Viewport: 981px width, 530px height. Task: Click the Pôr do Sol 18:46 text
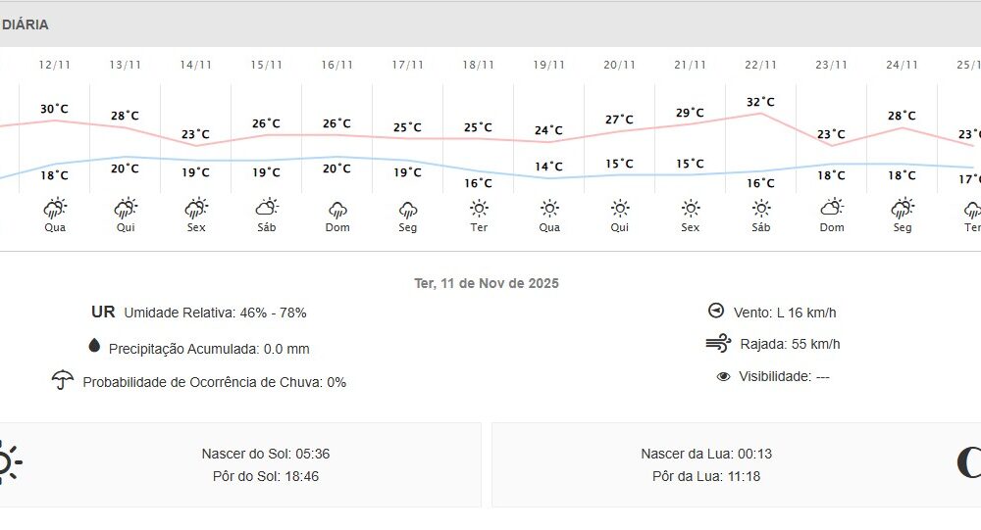(x=260, y=477)
